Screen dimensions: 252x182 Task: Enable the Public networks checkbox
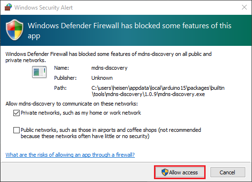[16, 130]
